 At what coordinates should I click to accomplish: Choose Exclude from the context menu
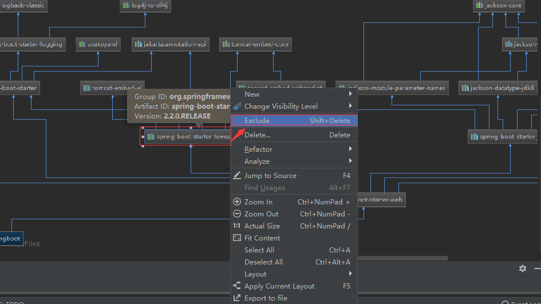(294, 120)
